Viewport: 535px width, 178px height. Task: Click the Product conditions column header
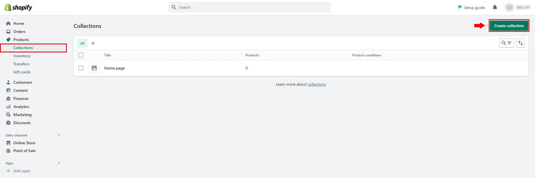coord(366,55)
